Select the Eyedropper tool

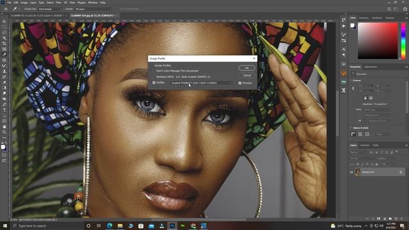[4, 54]
